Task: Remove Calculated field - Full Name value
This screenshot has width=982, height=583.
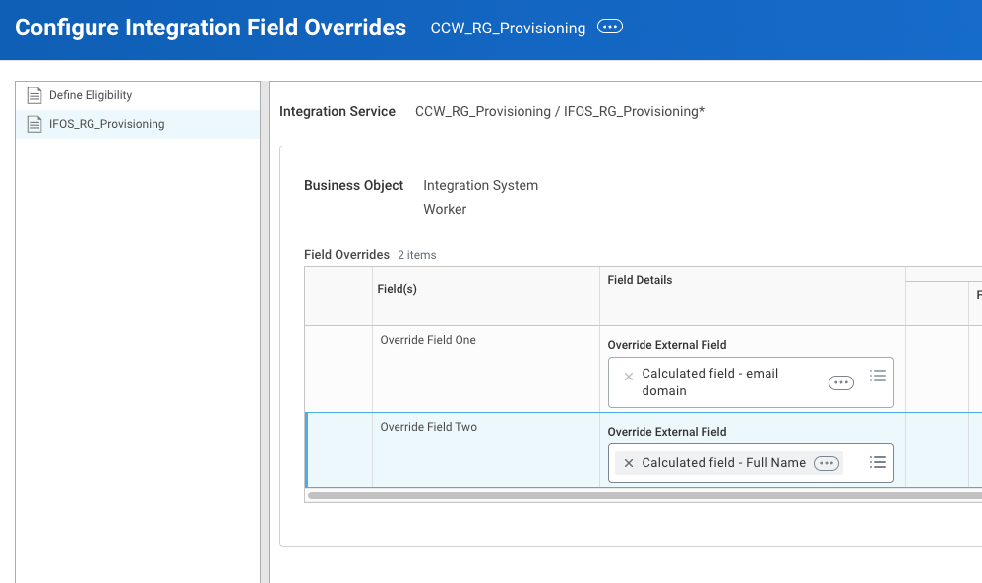Action: pyautogui.click(x=628, y=463)
